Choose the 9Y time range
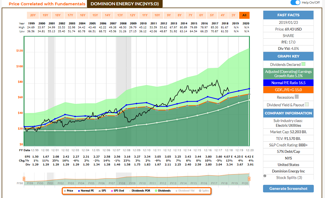Viewport: 325px width, 198px height. [169, 15]
